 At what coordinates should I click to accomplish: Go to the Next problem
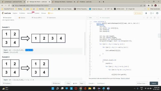tap(82, 83)
